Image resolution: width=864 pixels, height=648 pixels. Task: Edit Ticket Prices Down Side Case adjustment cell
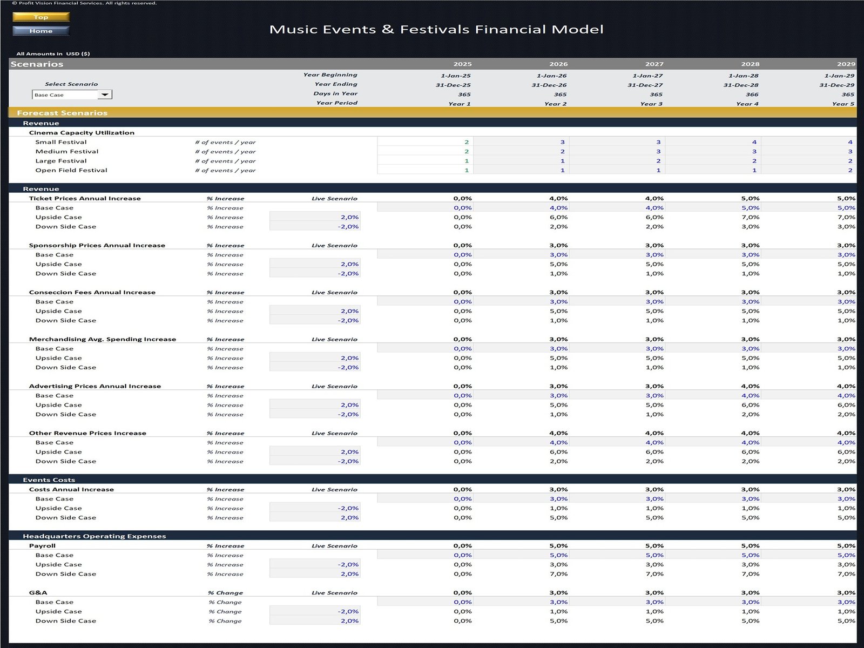pyautogui.click(x=315, y=227)
